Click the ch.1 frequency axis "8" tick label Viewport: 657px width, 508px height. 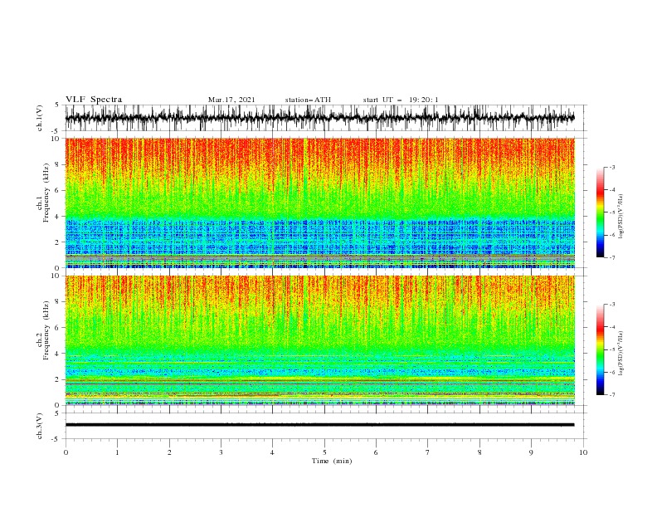coord(57,164)
